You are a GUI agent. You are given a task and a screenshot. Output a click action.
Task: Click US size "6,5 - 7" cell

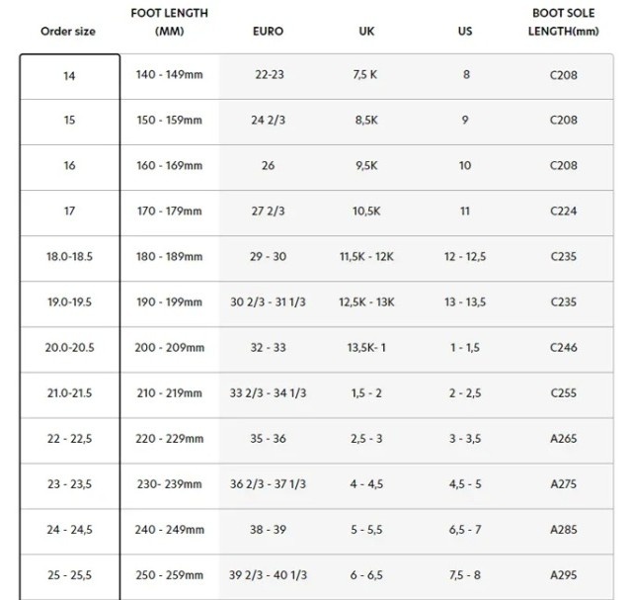point(465,530)
